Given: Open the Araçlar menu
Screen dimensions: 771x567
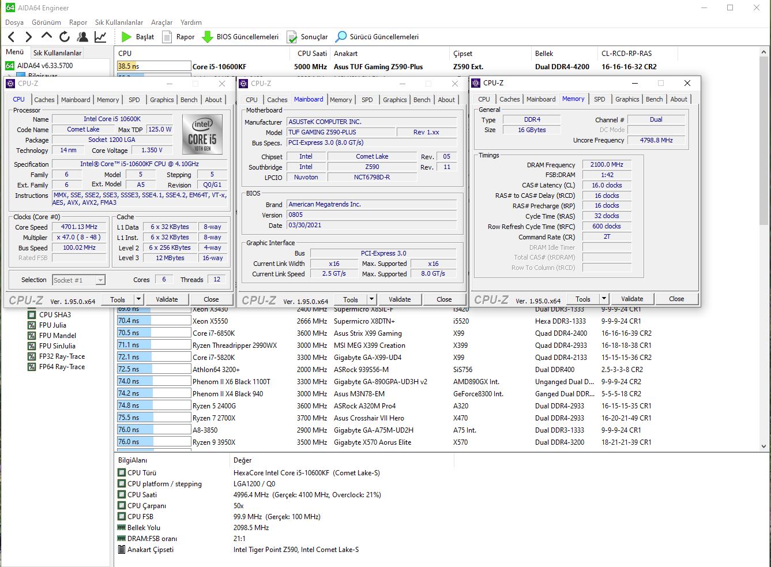Looking at the screenshot, I should click(x=161, y=22).
